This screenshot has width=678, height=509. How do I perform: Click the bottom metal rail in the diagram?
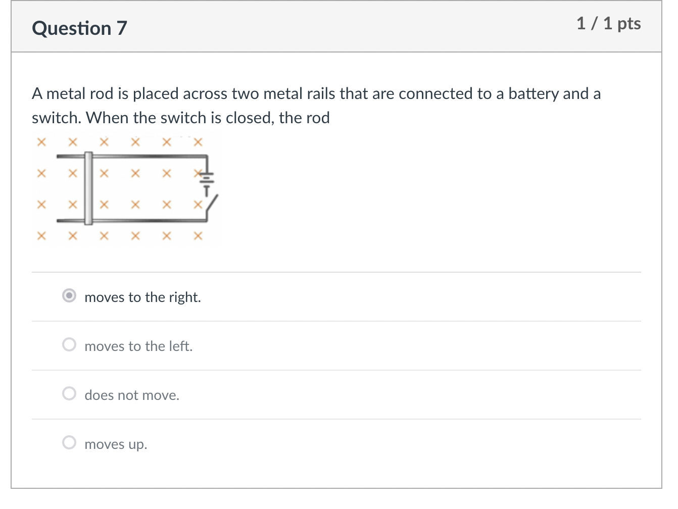point(147,221)
